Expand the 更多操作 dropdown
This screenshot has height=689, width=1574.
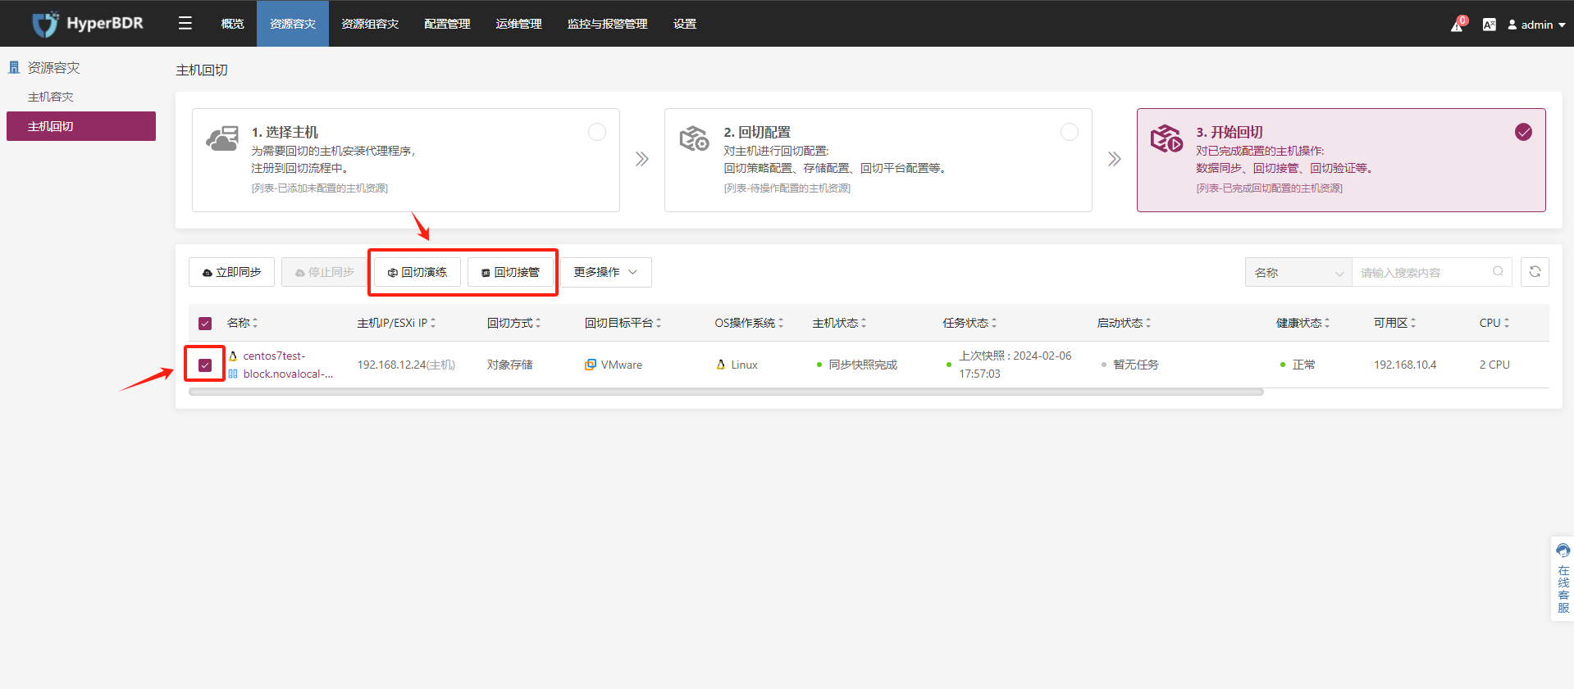tap(606, 272)
